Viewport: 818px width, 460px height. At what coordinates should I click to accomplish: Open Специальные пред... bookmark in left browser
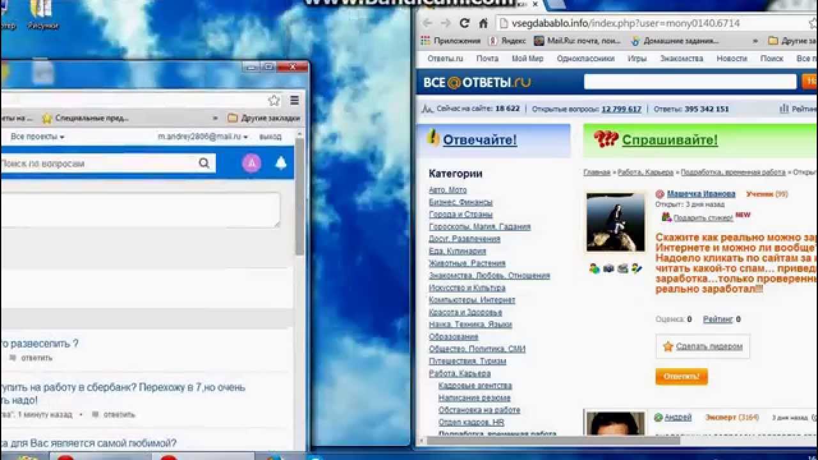pos(86,118)
